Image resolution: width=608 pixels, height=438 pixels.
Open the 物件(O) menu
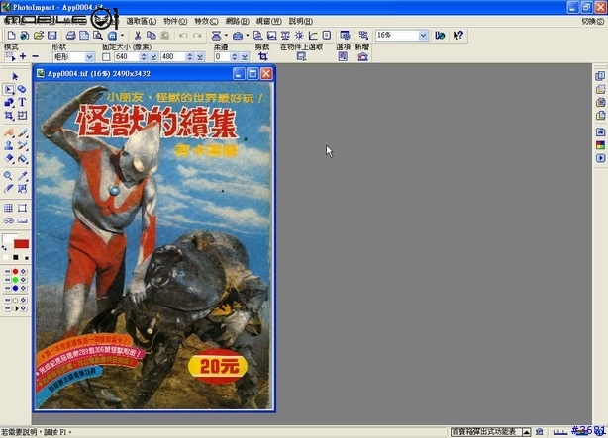pyautogui.click(x=175, y=21)
